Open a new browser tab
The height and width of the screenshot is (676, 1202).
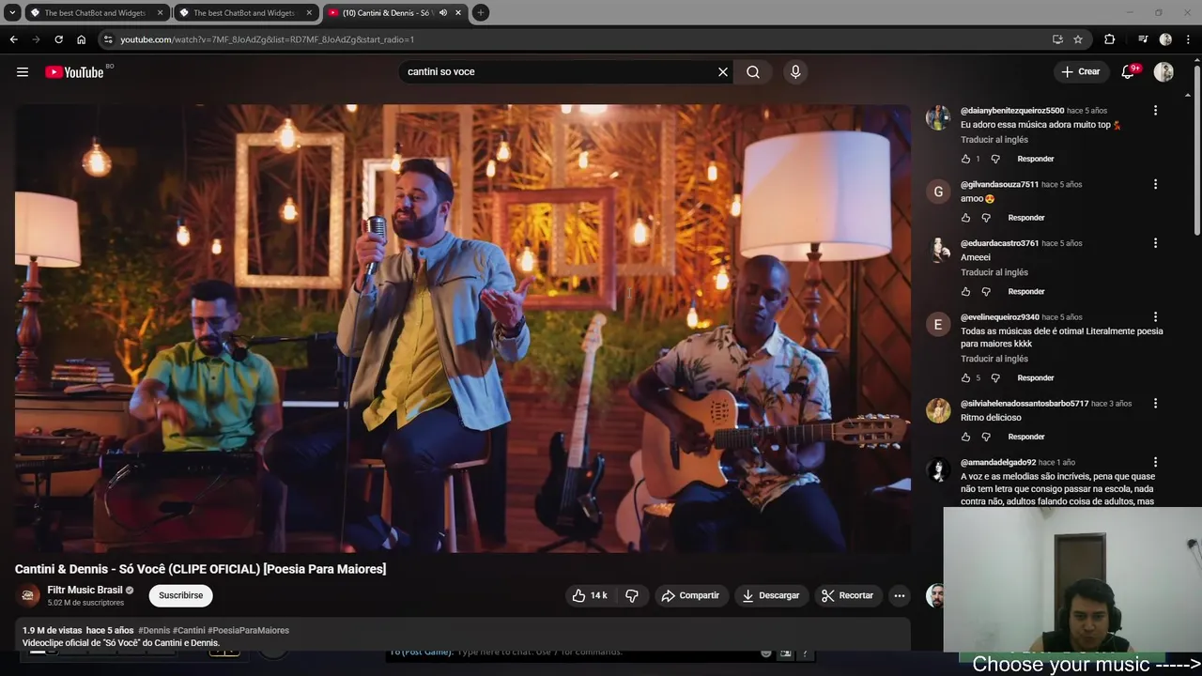coord(480,13)
